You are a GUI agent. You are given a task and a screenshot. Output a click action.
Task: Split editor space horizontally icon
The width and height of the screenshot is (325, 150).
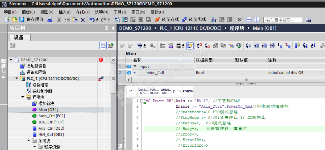[249, 20]
